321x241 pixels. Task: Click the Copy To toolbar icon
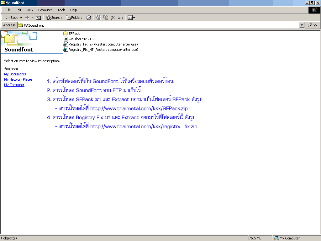point(106,18)
